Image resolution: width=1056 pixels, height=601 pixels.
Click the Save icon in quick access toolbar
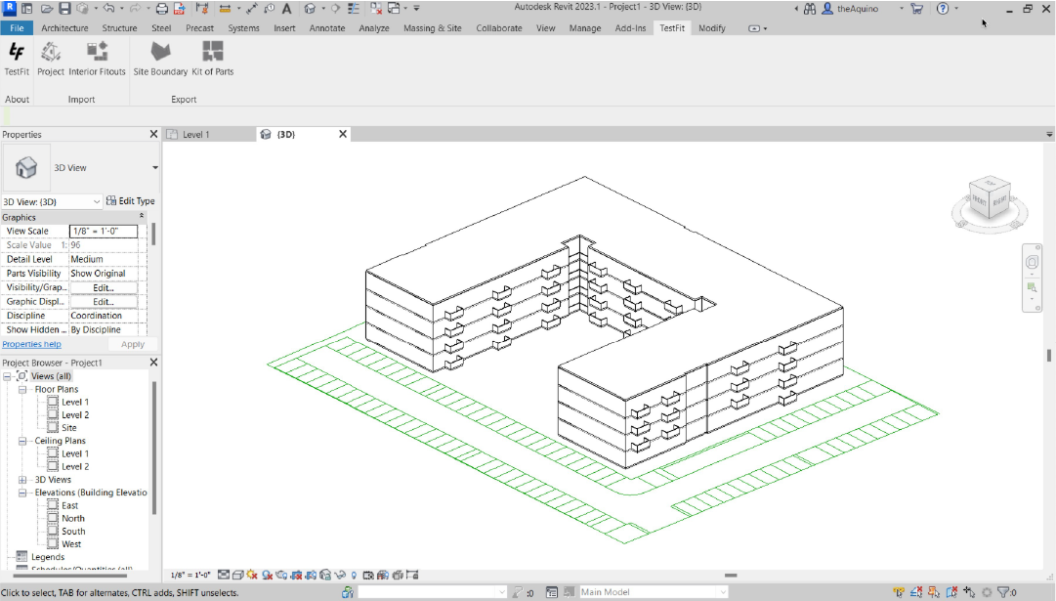[x=64, y=9]
